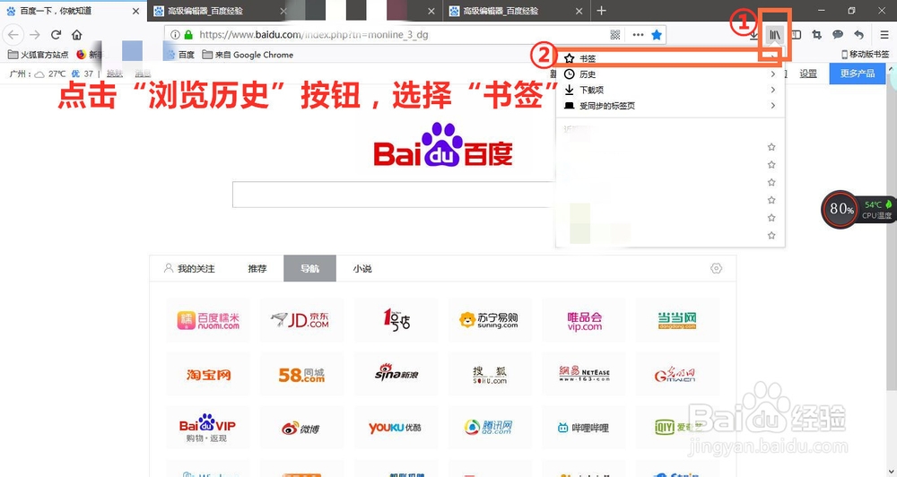Open the 网易 NetEase tile
897x477 pixels.
[x=584, y=375]
